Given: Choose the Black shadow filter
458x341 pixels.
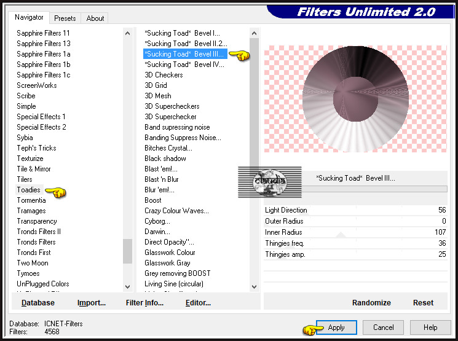Looking at the screenshot, I should pos(165,159).
